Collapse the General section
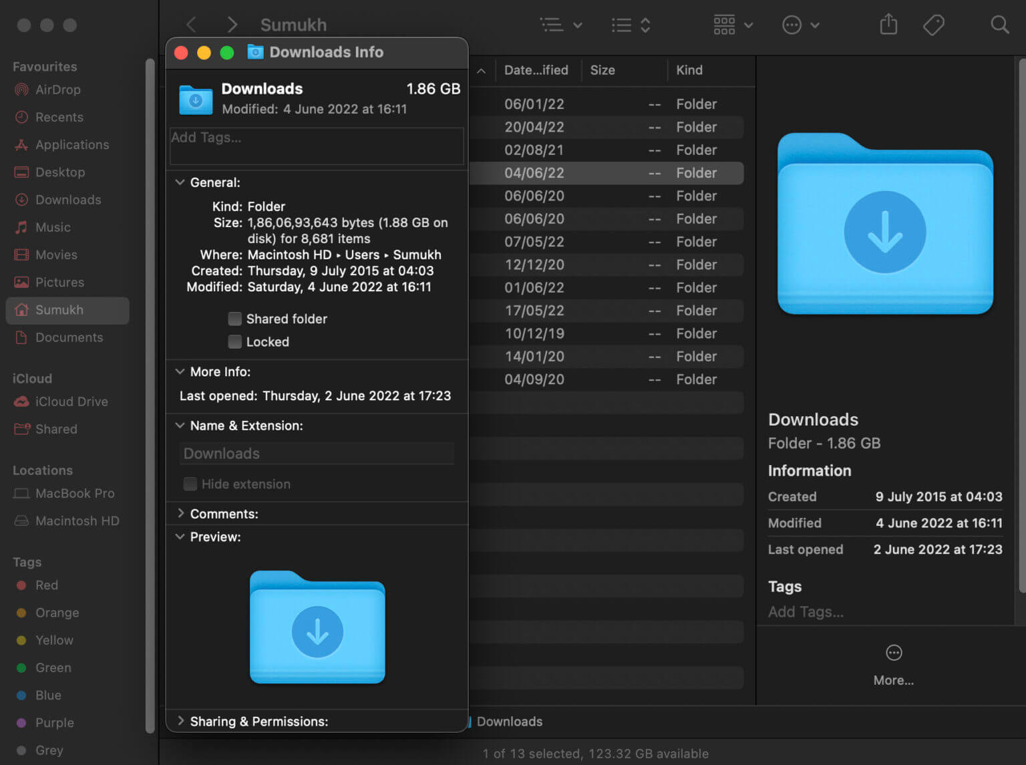Screen dimensions: 1026x765 [x=180, y=182]
